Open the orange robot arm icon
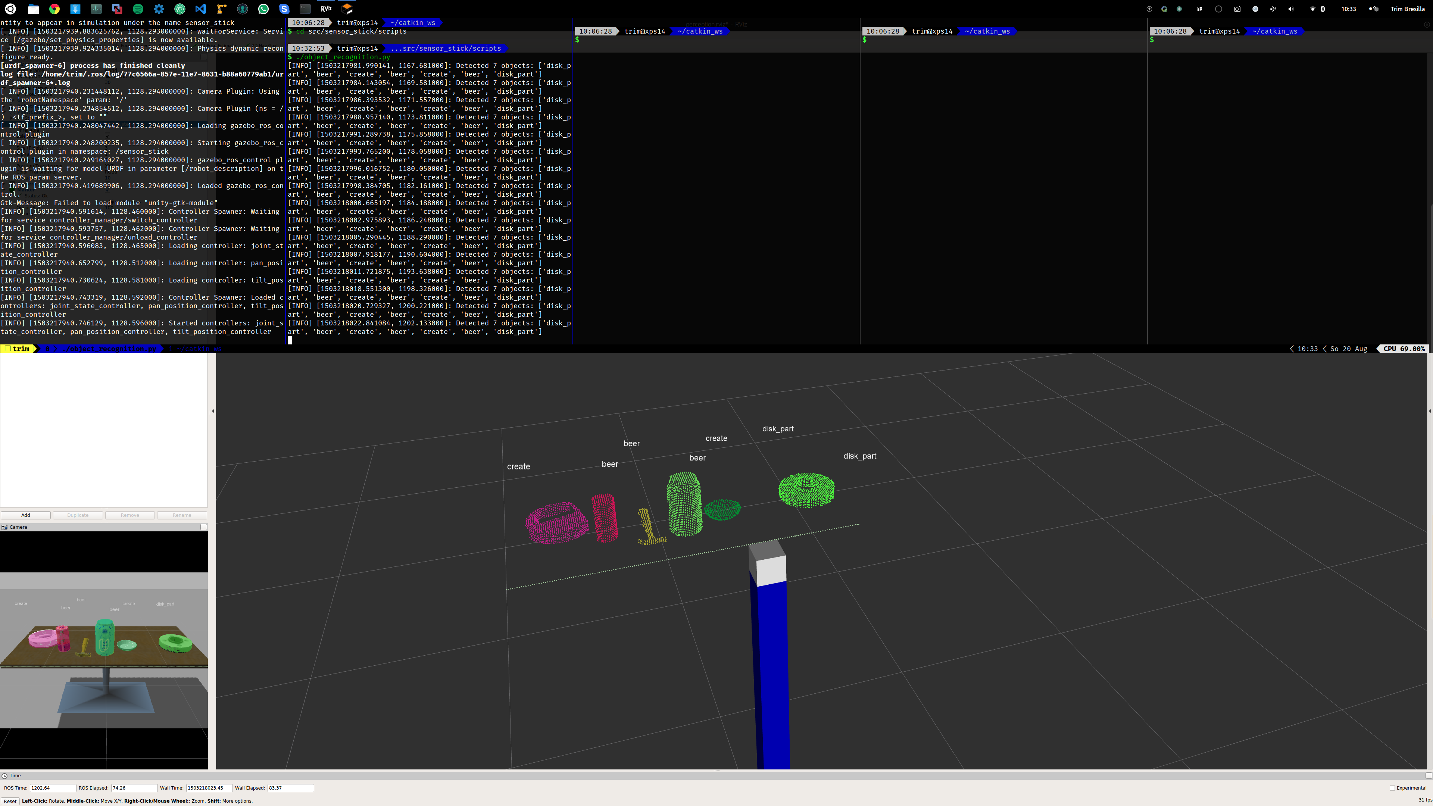 221,9
